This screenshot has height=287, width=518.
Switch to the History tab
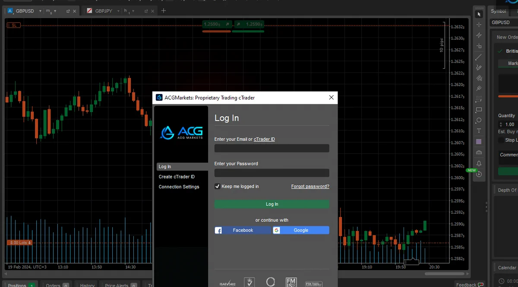tap(87, 284)
